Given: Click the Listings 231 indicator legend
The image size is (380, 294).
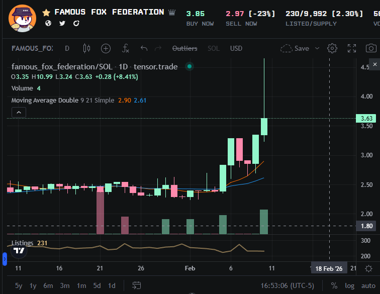Looking at the screenshot, I should tap(29, 243).
